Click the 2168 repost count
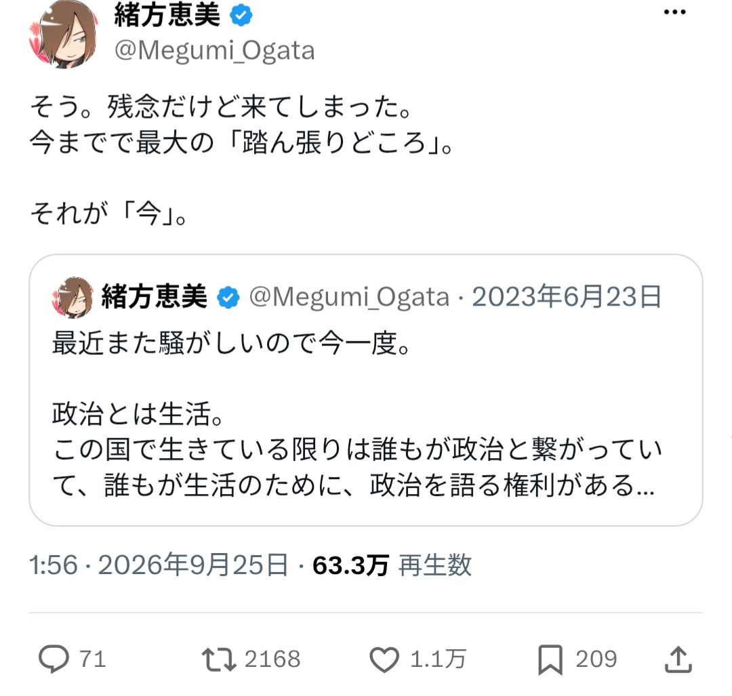Image resolution: width=732 pixels, height=696 pixels. pyautogui.click(x=272, y=659)
